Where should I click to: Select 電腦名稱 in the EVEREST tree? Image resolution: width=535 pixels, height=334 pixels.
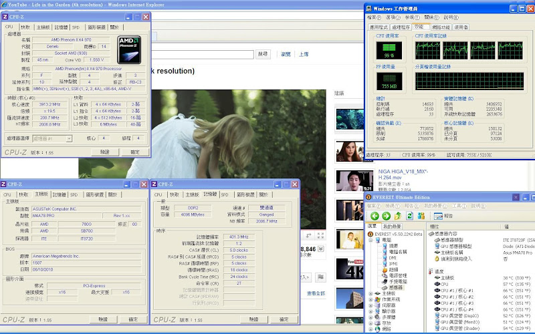click(x=398, y=252)
